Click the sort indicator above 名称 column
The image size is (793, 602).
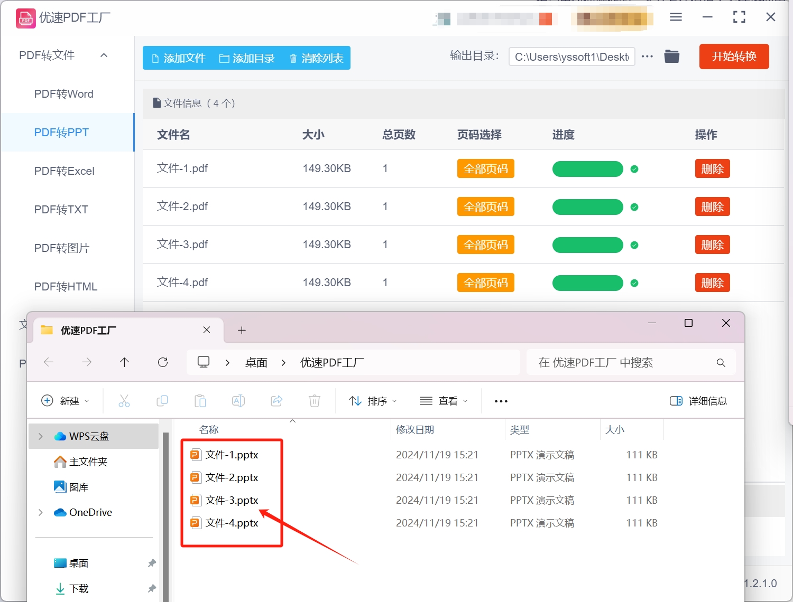(x=292, y=421)
